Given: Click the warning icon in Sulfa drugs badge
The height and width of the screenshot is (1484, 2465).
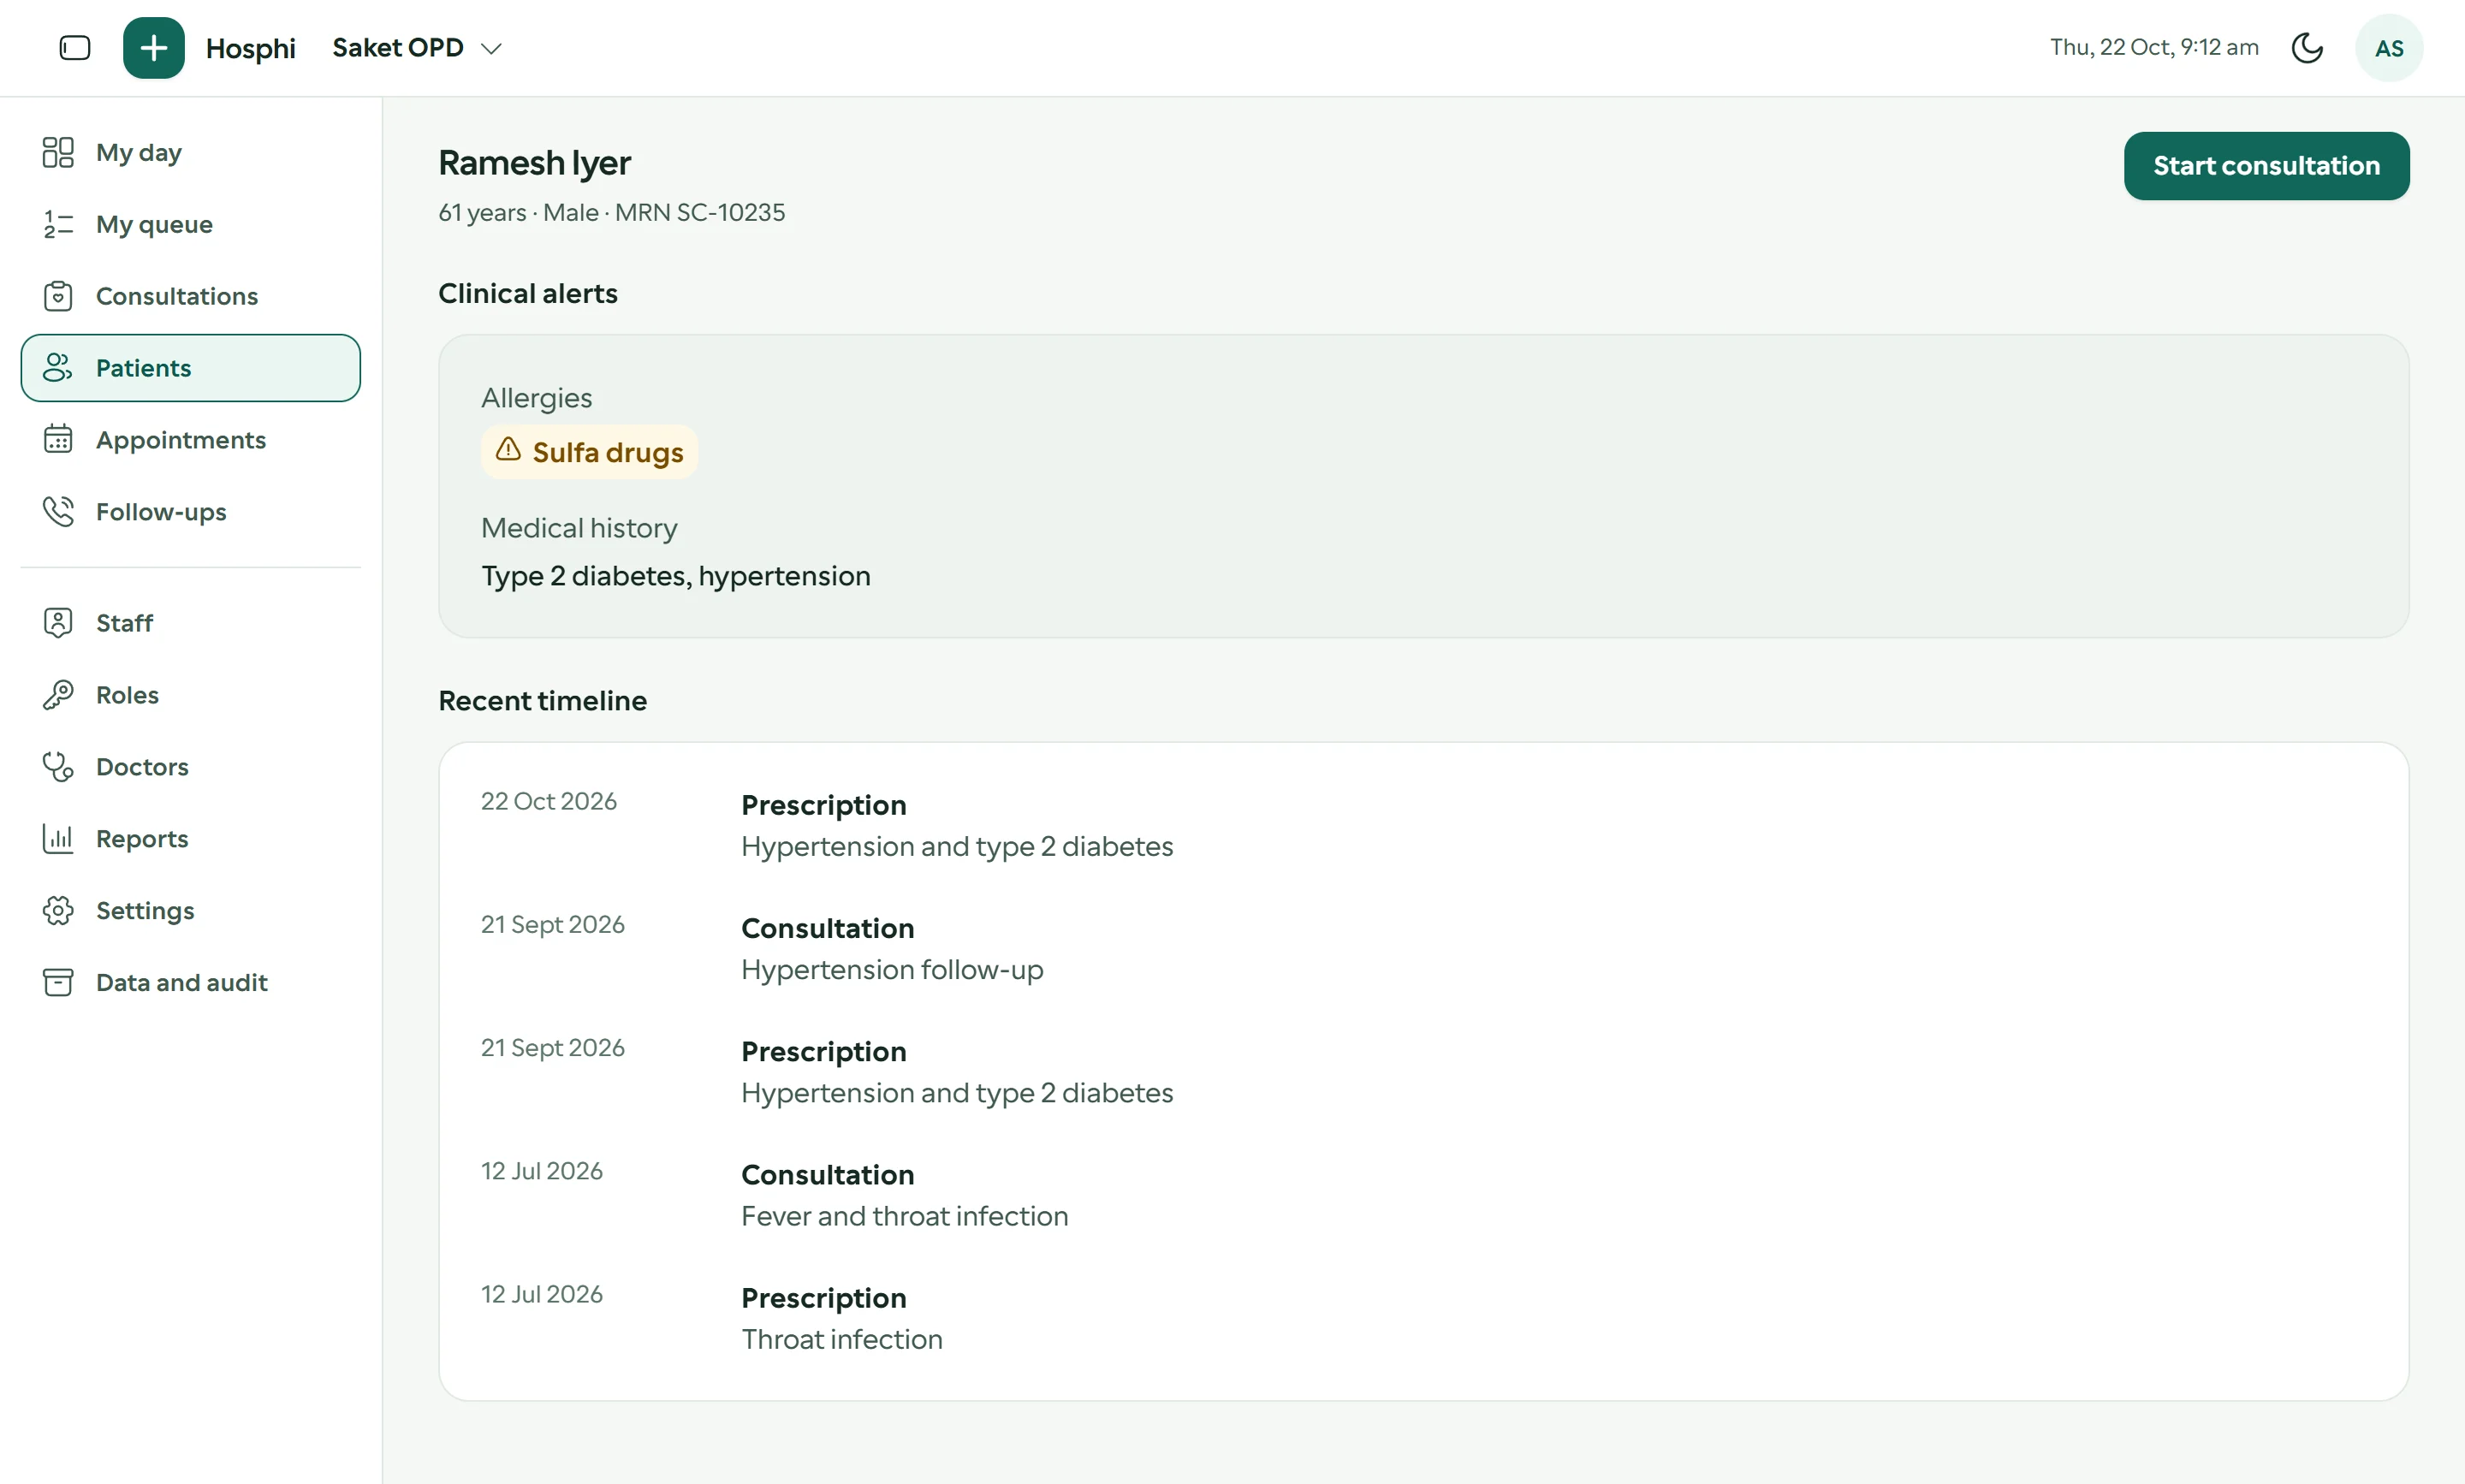Looking at the screenshot, I should (508, 450).
